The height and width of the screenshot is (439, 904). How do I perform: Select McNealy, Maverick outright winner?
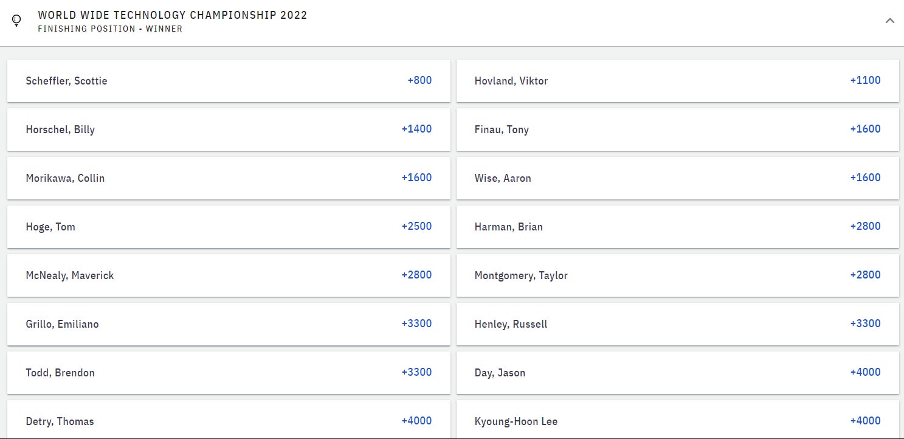click(x=229, y=275)
